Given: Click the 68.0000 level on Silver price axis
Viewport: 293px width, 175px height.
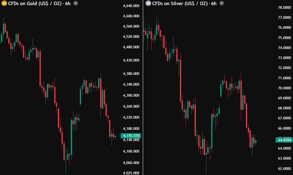Looking at the screenshot, I should [284, 108].
